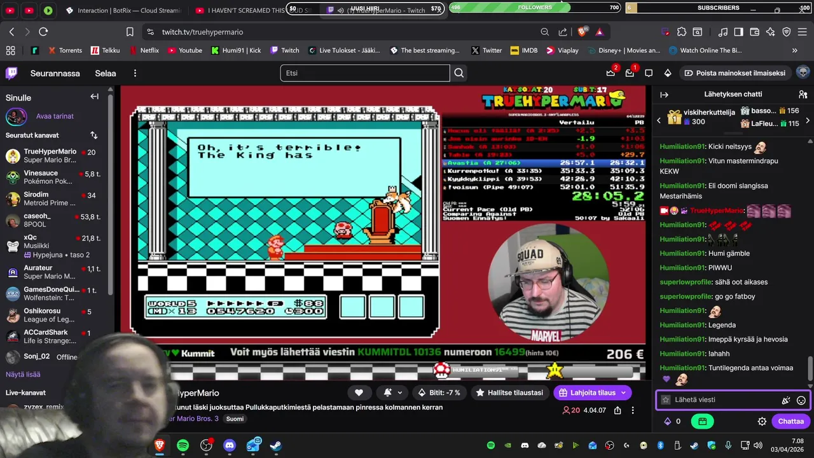Open Selaa navigation item
The width and height of the screenshot is (814, 458).
tap(106, 73)
